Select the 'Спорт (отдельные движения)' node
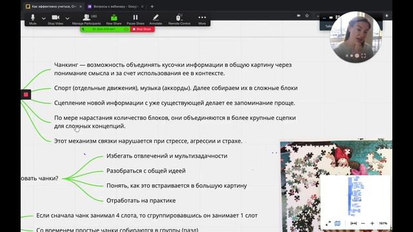The width and height of the screenshot is (413, 232). pos(176,88)
